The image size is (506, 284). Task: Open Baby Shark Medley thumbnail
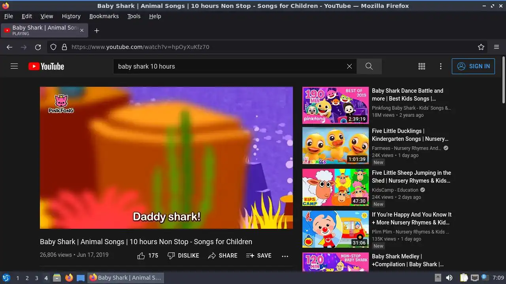coord(336,262)
